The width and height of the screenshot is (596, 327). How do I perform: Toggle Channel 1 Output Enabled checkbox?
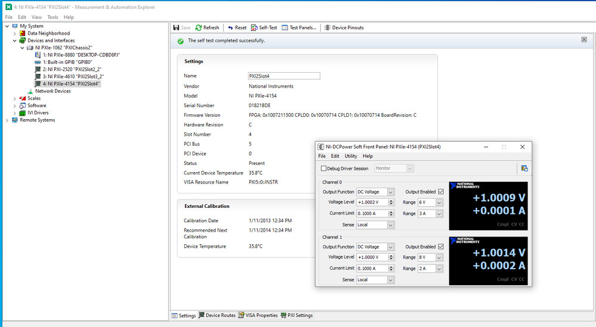440,247
